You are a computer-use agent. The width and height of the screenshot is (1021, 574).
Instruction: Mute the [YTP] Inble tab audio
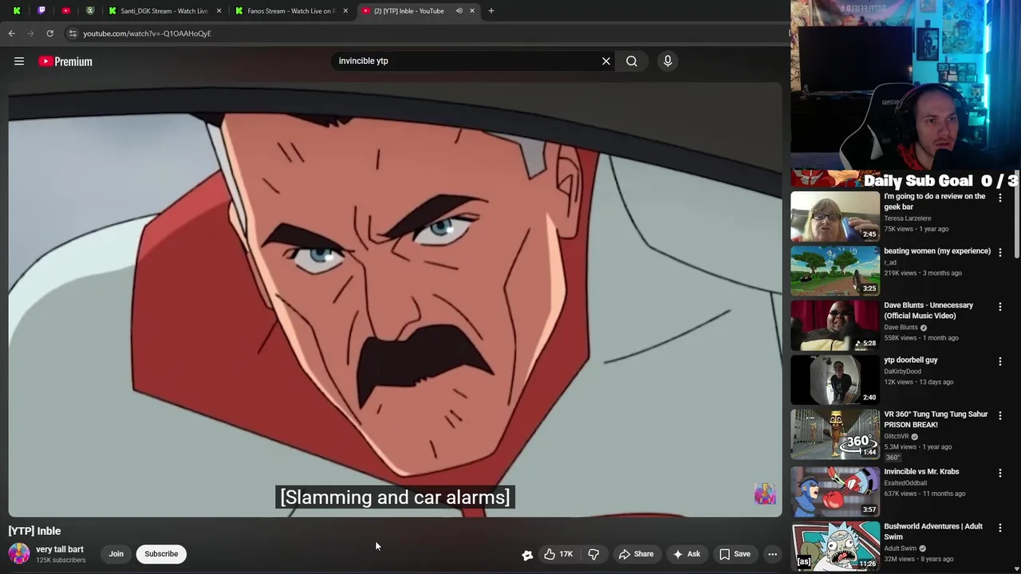click(459, 11)
